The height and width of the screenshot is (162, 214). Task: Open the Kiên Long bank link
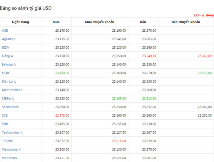(9, 82)
